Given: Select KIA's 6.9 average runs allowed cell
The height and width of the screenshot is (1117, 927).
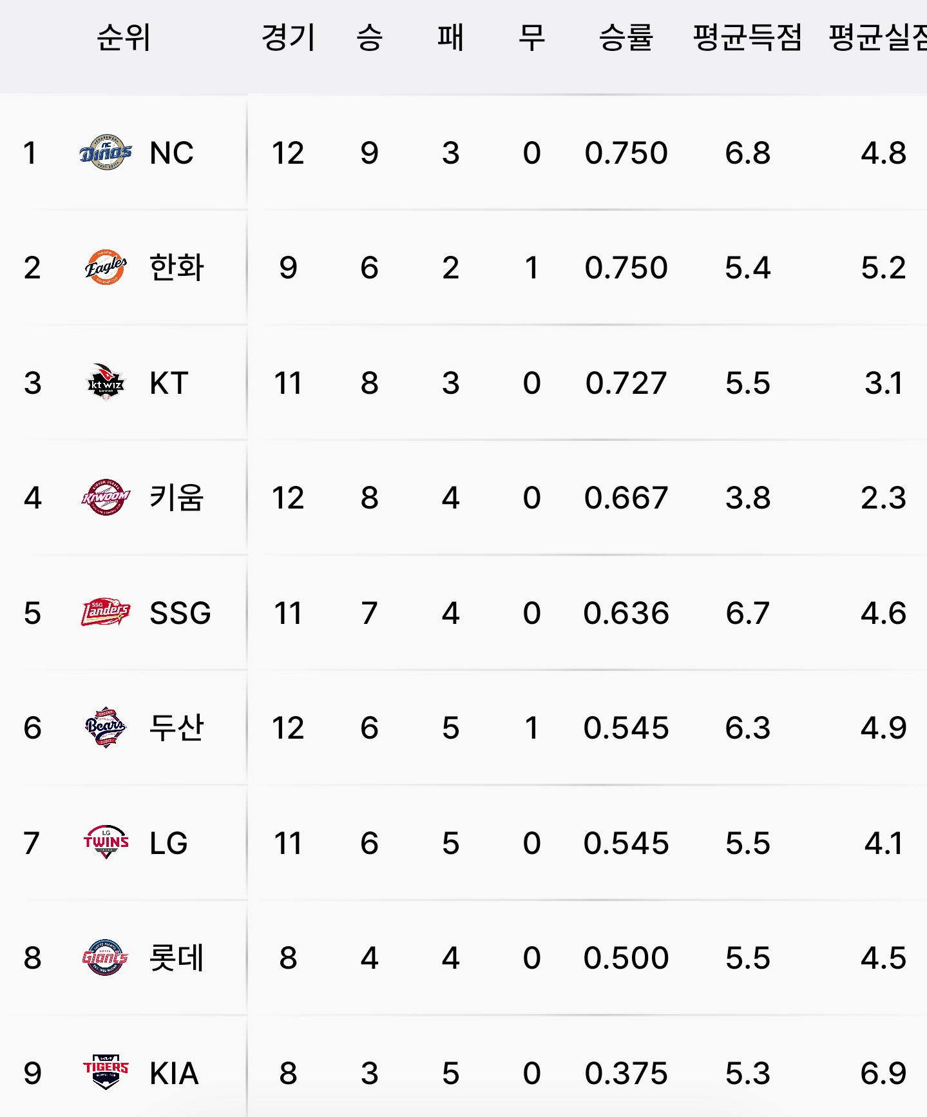Looking at the screenshot, I should pos(883,1073).
